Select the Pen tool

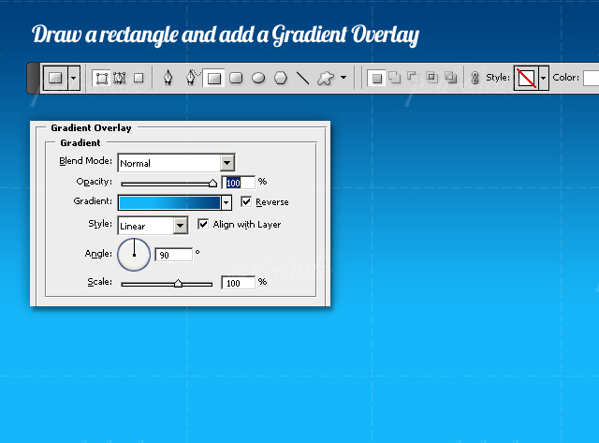[168, 78]
